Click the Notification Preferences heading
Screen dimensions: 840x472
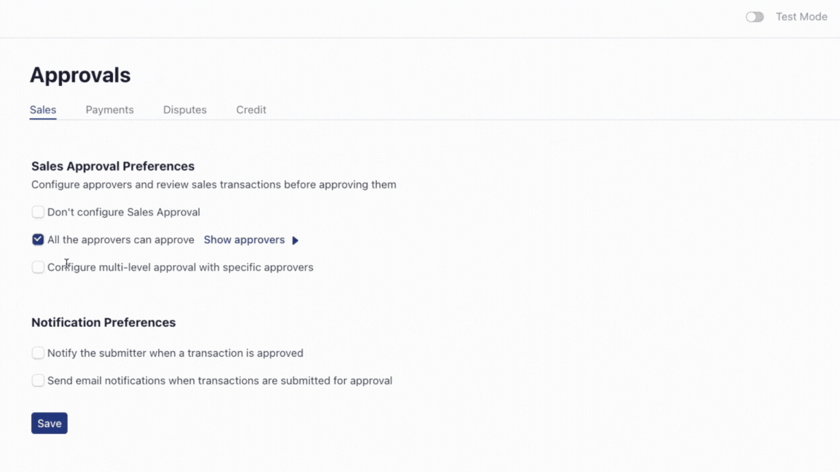(x=104, y=322)
